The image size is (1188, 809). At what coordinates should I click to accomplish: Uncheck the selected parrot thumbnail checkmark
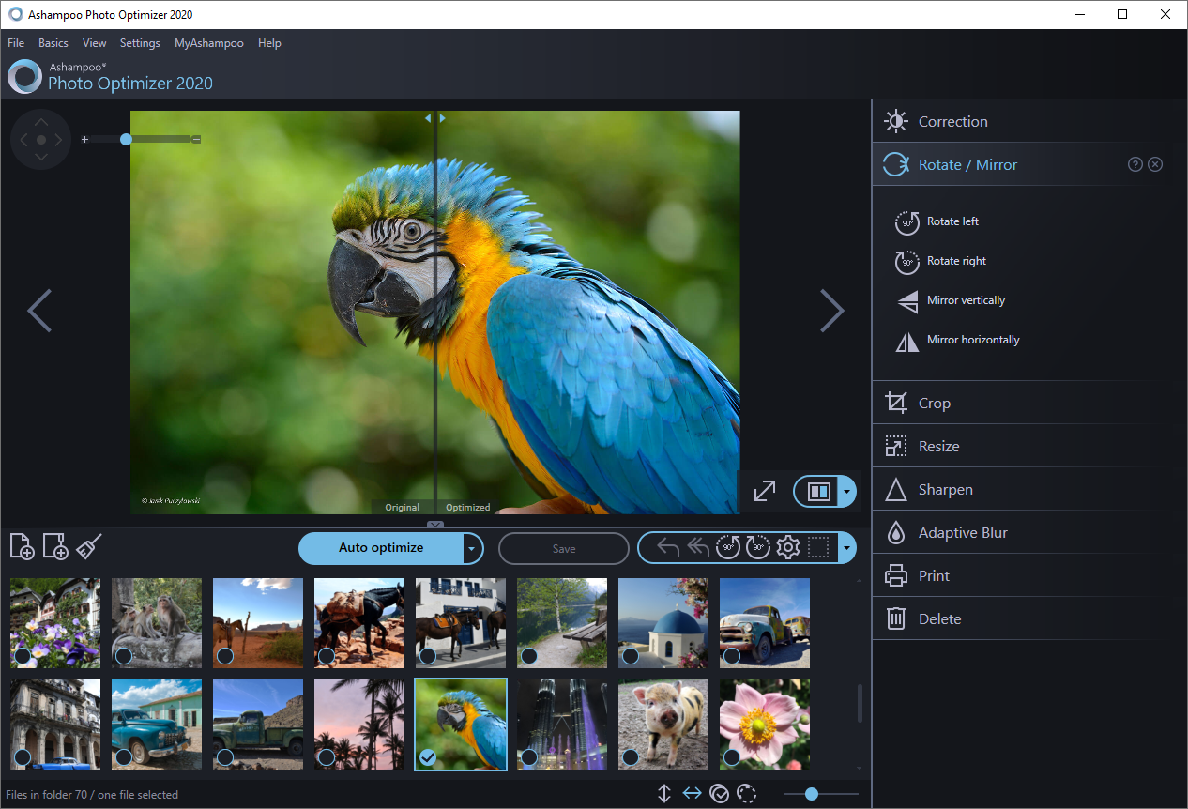(428, 756)
